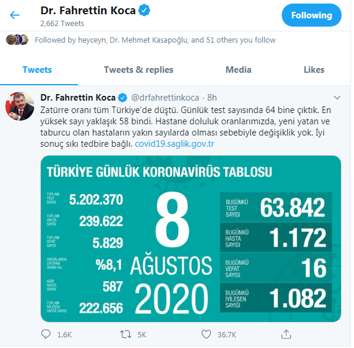
Task: Open the Media tab
Action: 239,70
